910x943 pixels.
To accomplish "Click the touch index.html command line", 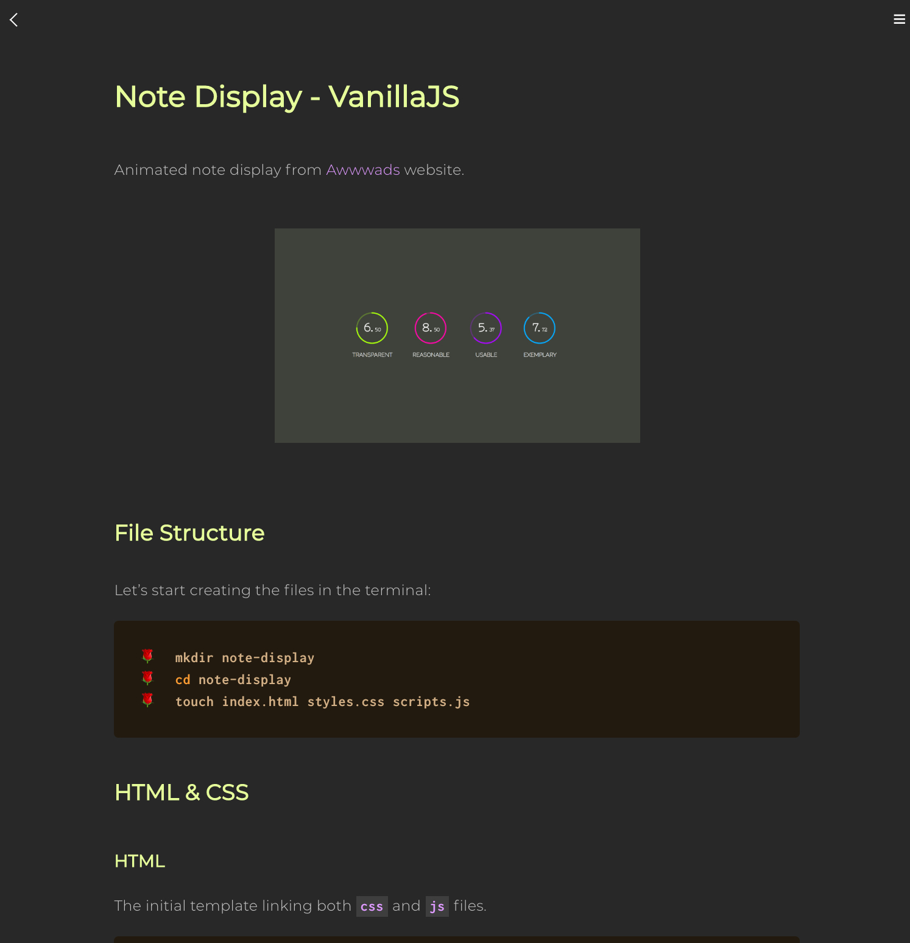I will tap(322, 701).
